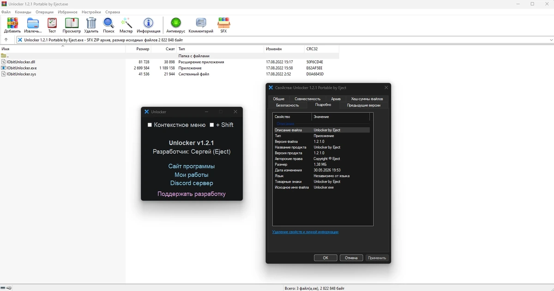Switch to the Совместимость tab
The height and width of the screenshot is (291, 554).
tap(307, 99)
